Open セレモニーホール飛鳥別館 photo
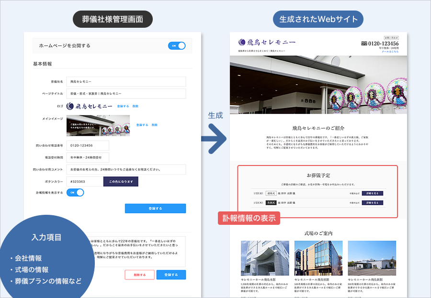 (x=318, y=258)
